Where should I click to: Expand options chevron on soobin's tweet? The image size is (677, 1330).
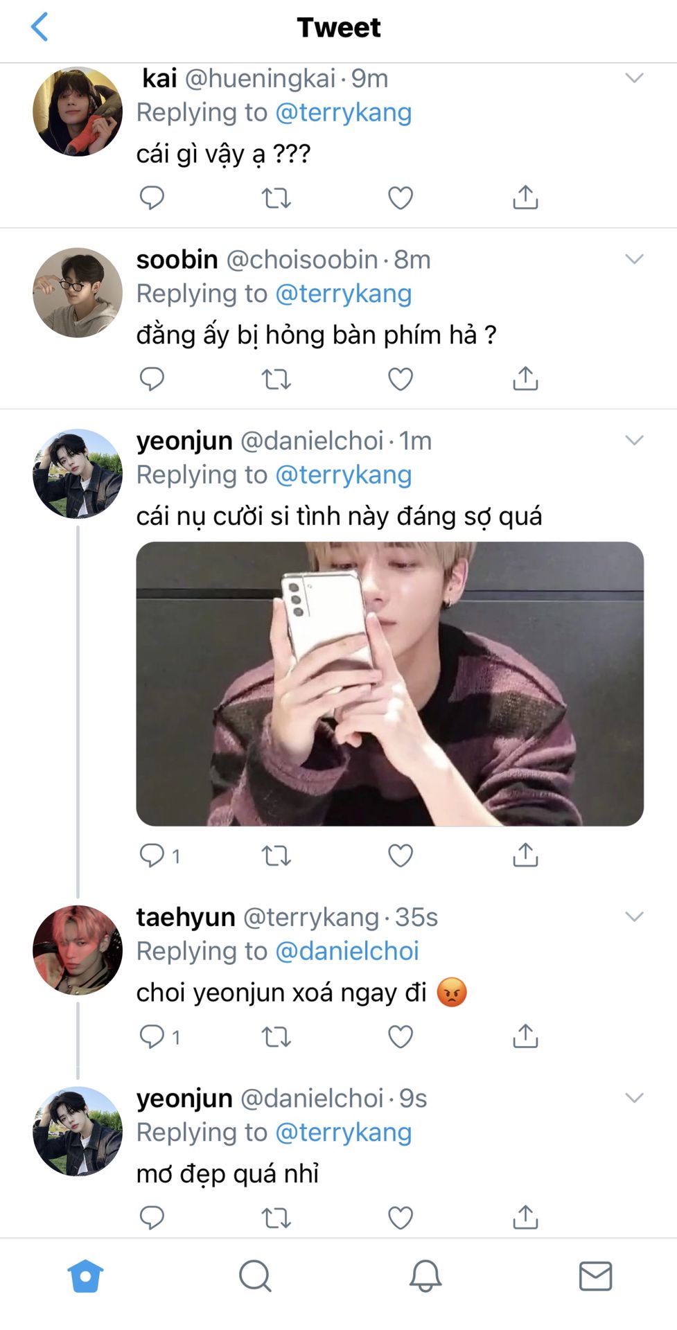click(634, 259)
